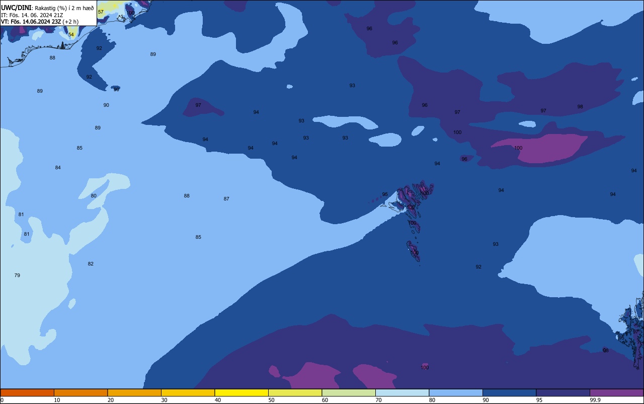
Task: Pick the pale yellow 50–60 legend swatch
Action: (x=295, y=392)
